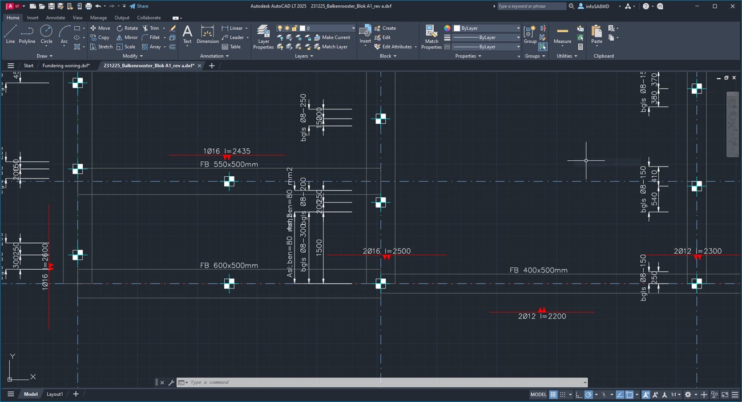Image resolution: width=742 pixels, height=402 pixels.
Task: Toggle snap mode in status bar
Action: tap(563, 395)
